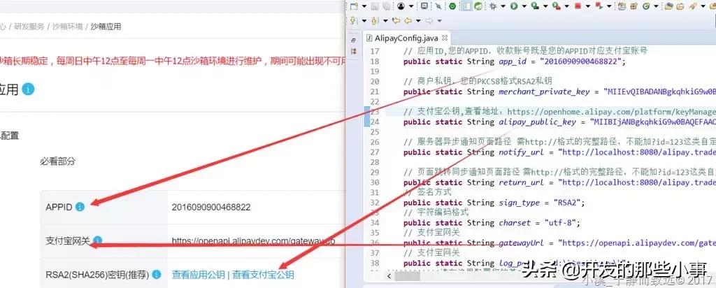Click the red square stop-server icon
This screenshot has width=716, height=288.
pos(578,6)
